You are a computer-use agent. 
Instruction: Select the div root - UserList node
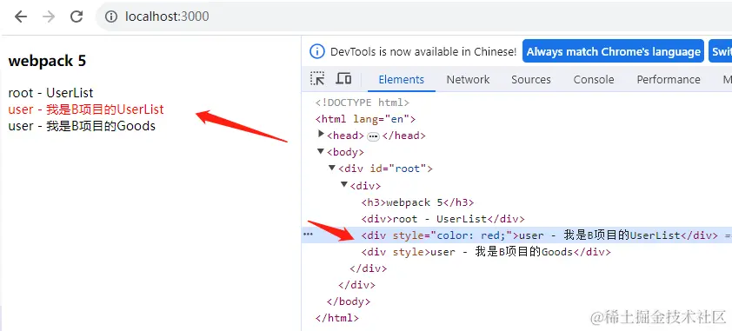pos(443,219)
